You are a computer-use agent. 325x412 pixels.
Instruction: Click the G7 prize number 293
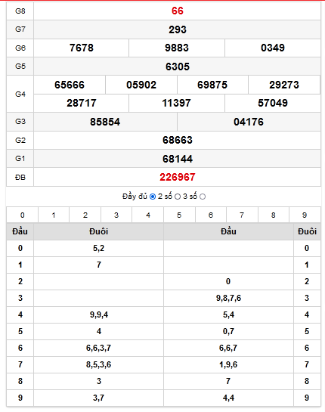point(178,29)
